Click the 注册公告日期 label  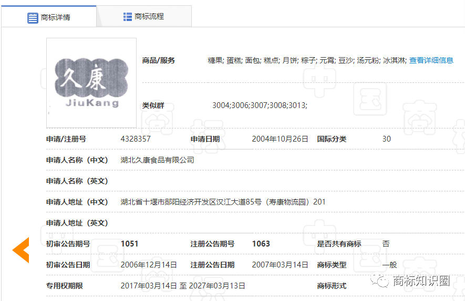click(212, 265)
